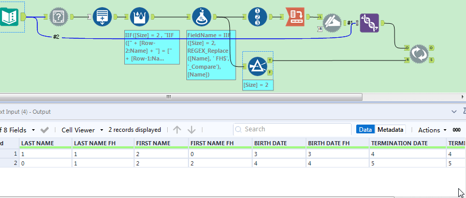Viewport: 466px width, 198px height.
Task: Select the row 2 LAST NAME cell
Action: coord(46,163)
